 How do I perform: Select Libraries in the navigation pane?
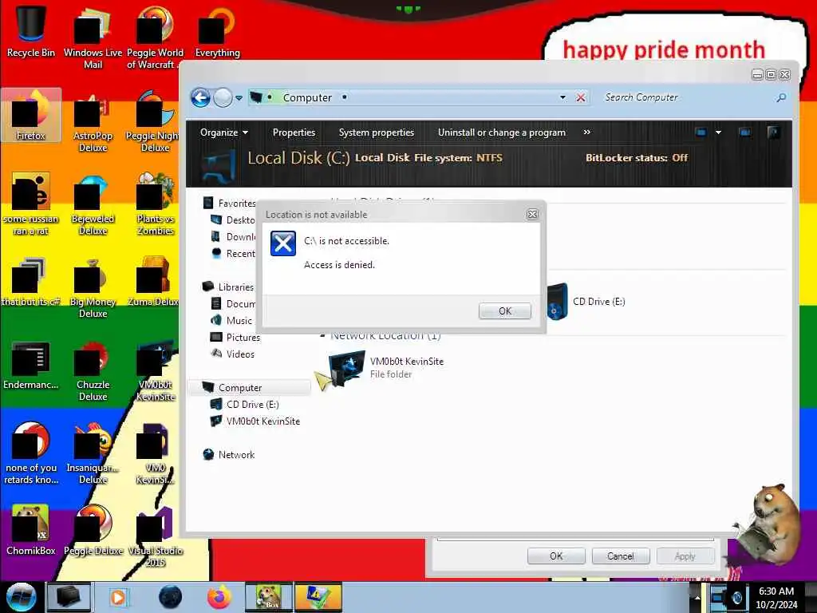tap(228, 287)
